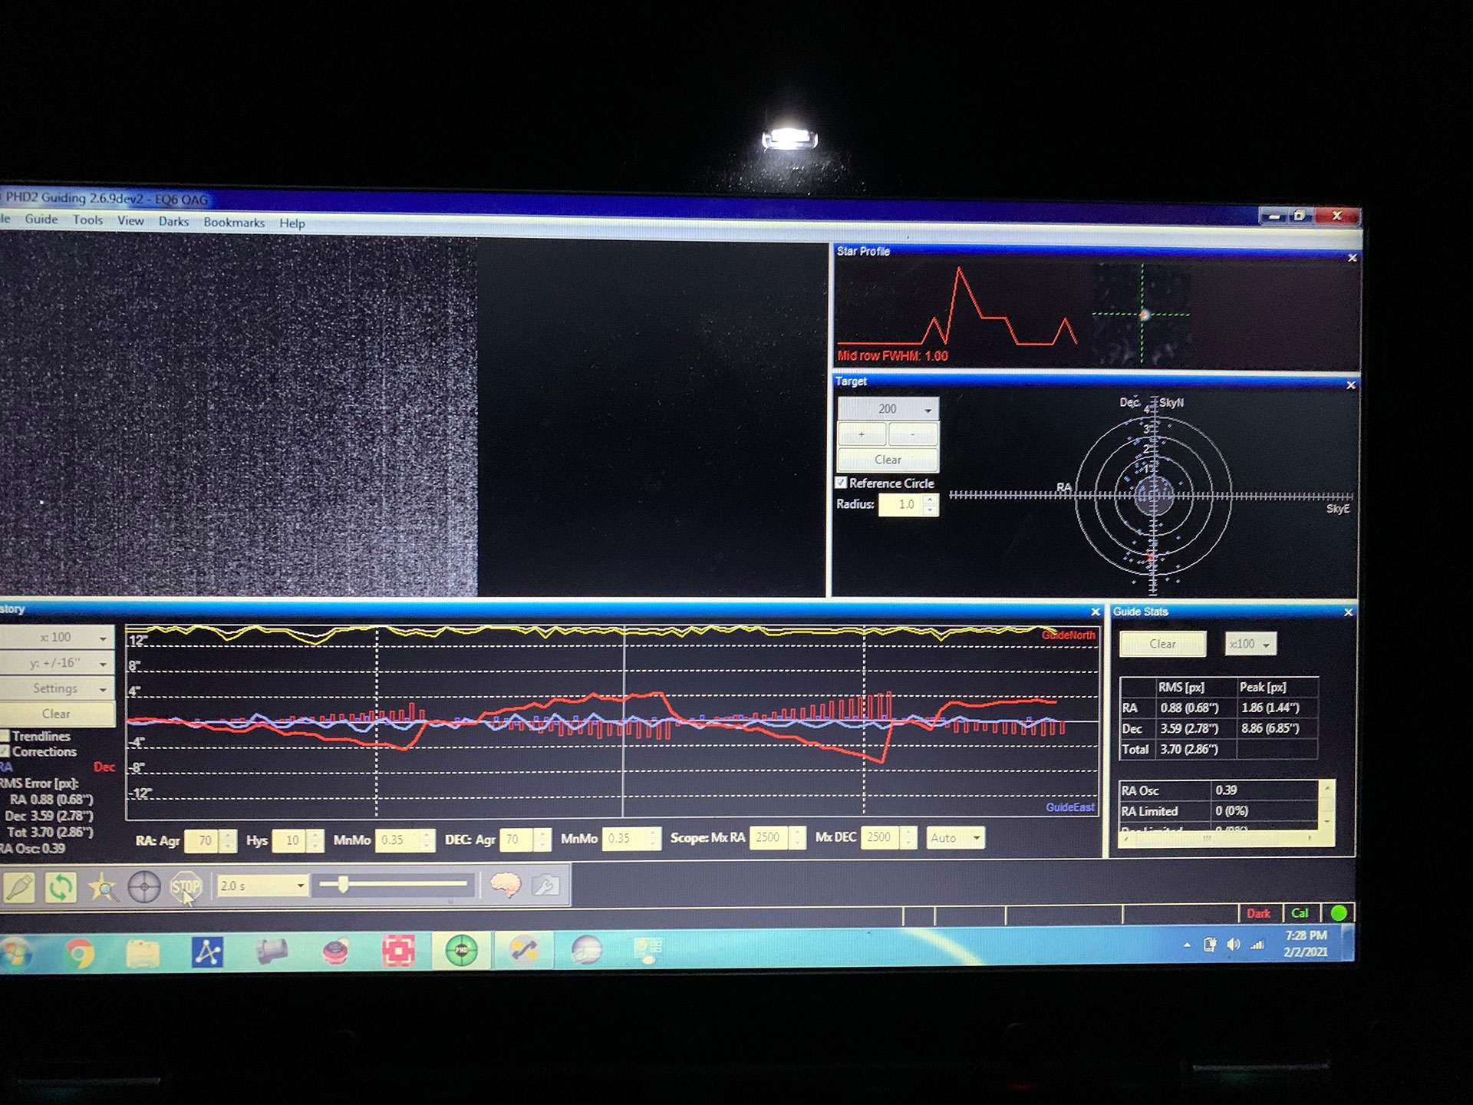
Task: Open Advanced Settings brain icon
Action: point(505,885)
